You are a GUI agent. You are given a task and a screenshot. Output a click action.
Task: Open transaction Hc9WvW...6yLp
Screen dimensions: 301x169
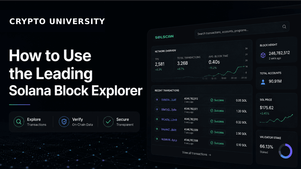point(169,140)
